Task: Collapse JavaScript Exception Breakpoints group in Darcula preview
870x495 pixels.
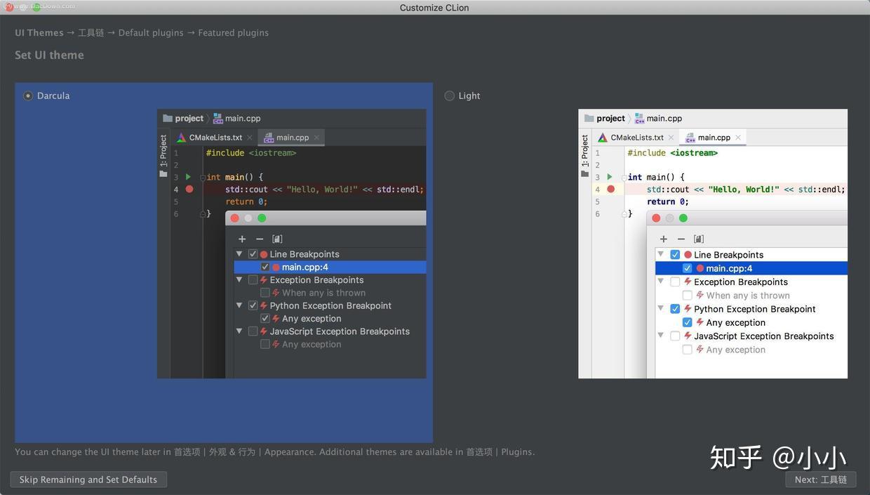Action: [239, 331]
